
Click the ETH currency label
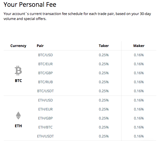[18, 126]
